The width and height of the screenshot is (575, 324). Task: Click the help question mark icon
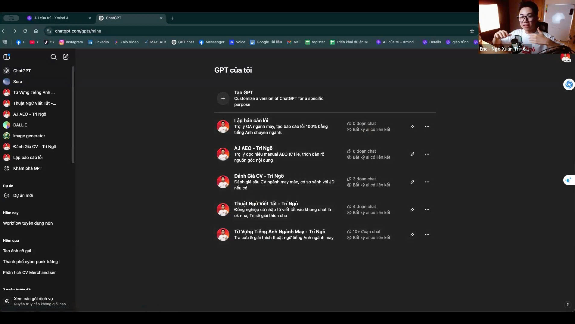coord(567,305)
